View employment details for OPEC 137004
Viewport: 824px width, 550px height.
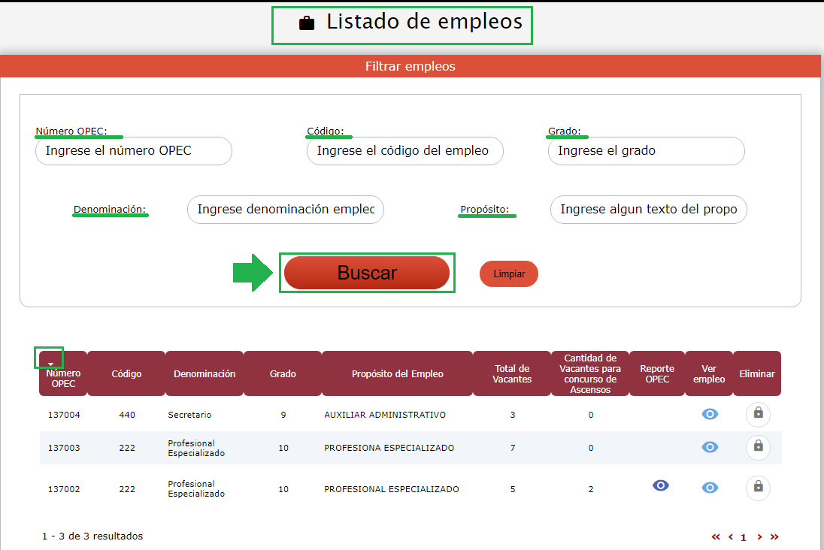click(x=710, y=414)
